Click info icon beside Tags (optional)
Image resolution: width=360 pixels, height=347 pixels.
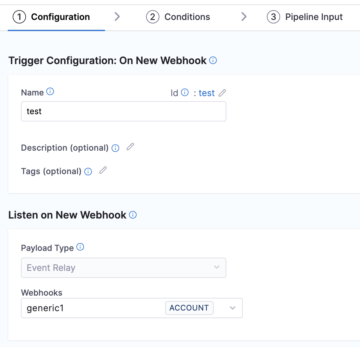coord(88,172)
